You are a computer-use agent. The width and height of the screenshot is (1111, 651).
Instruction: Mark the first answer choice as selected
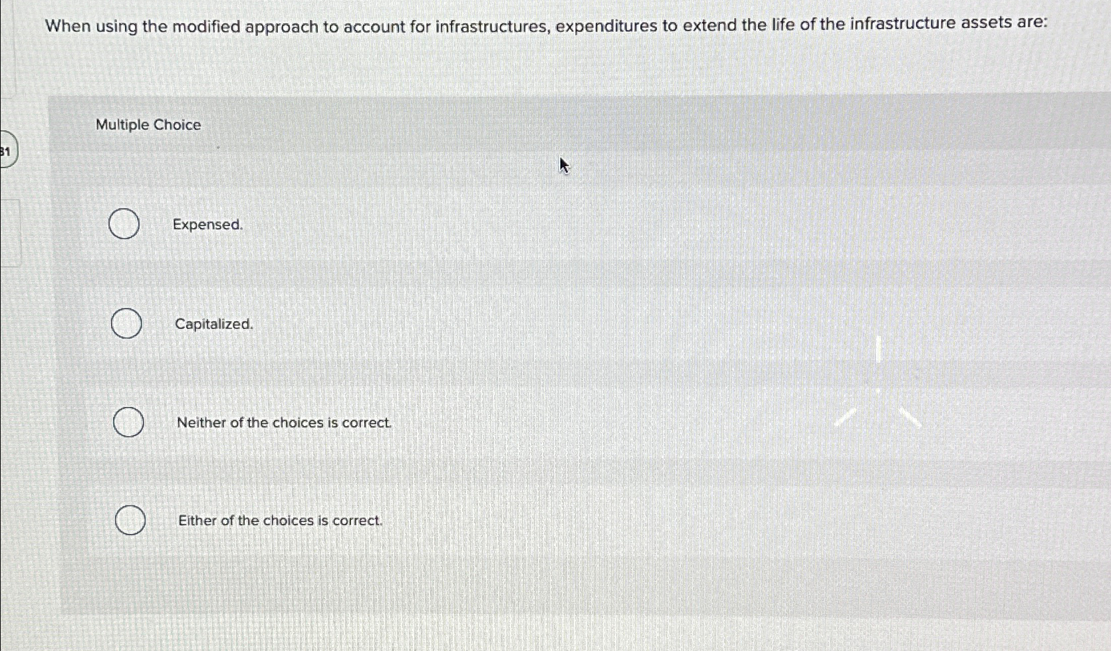(x=124, y=225)
